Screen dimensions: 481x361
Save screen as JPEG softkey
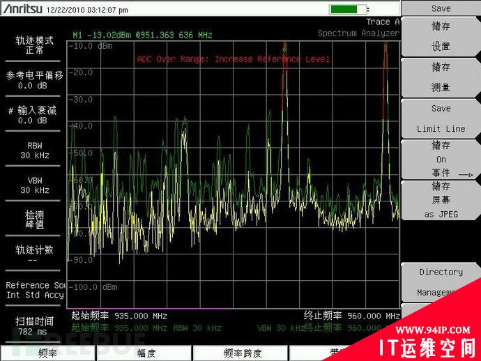(441, 200)
